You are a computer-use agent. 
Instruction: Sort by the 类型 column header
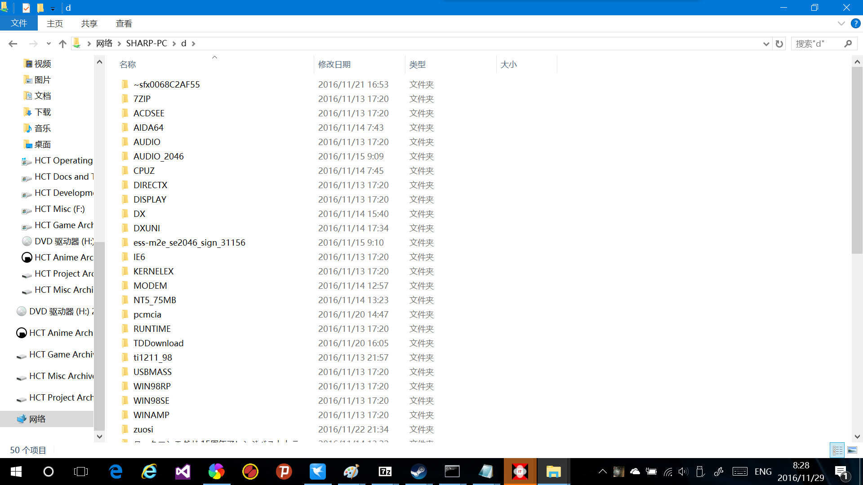pyautogui.click(x=418, y=65)
